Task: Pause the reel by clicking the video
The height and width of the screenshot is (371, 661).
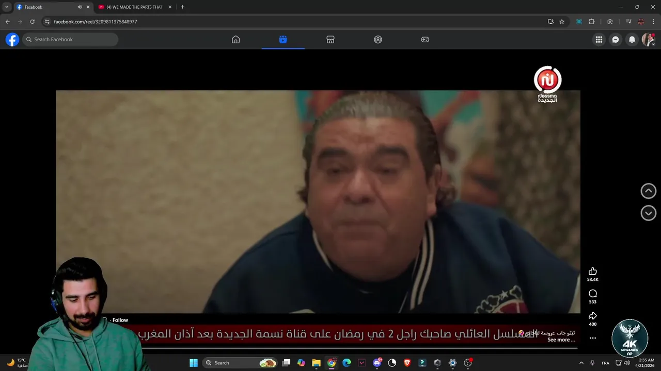Action: [x=318, y=201]
